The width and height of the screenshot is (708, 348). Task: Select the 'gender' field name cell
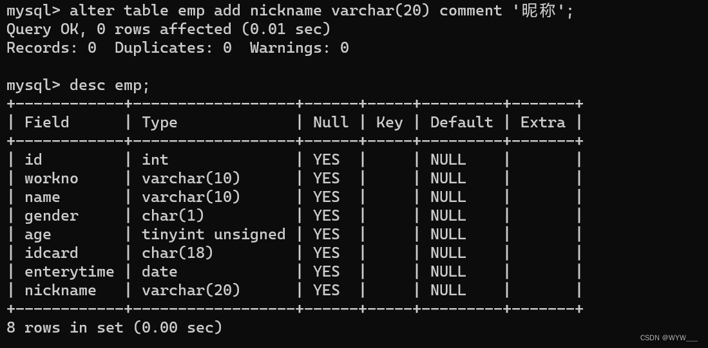(52, 215)
